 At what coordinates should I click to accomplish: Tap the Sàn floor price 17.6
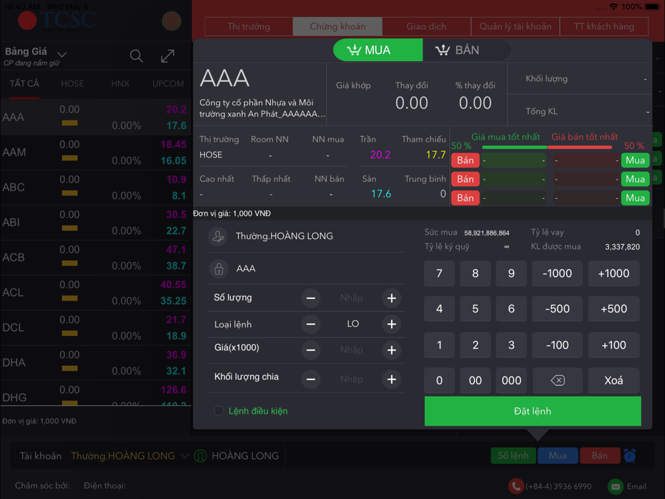(x=381, y=194)
